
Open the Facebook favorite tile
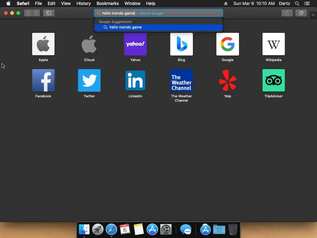[x=43, y=80]
